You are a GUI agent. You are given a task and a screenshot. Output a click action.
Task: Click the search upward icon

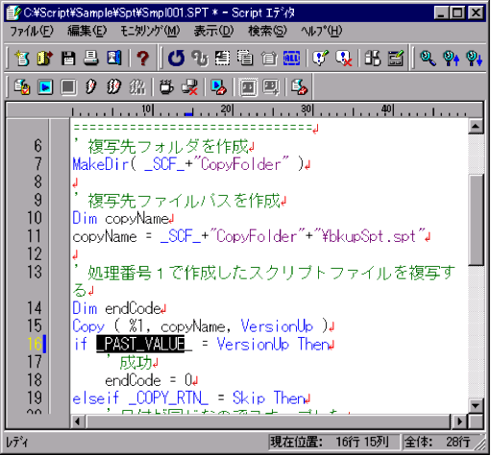451,59
